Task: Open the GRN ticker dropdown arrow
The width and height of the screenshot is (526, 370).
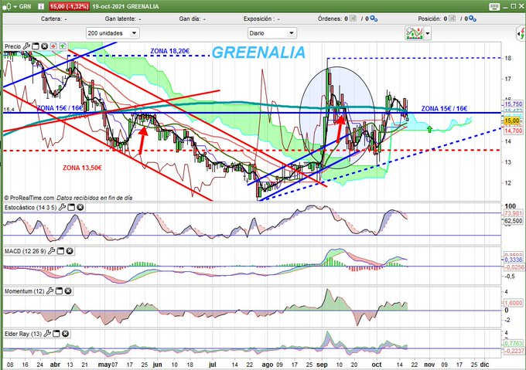Action: coord(15,7)
